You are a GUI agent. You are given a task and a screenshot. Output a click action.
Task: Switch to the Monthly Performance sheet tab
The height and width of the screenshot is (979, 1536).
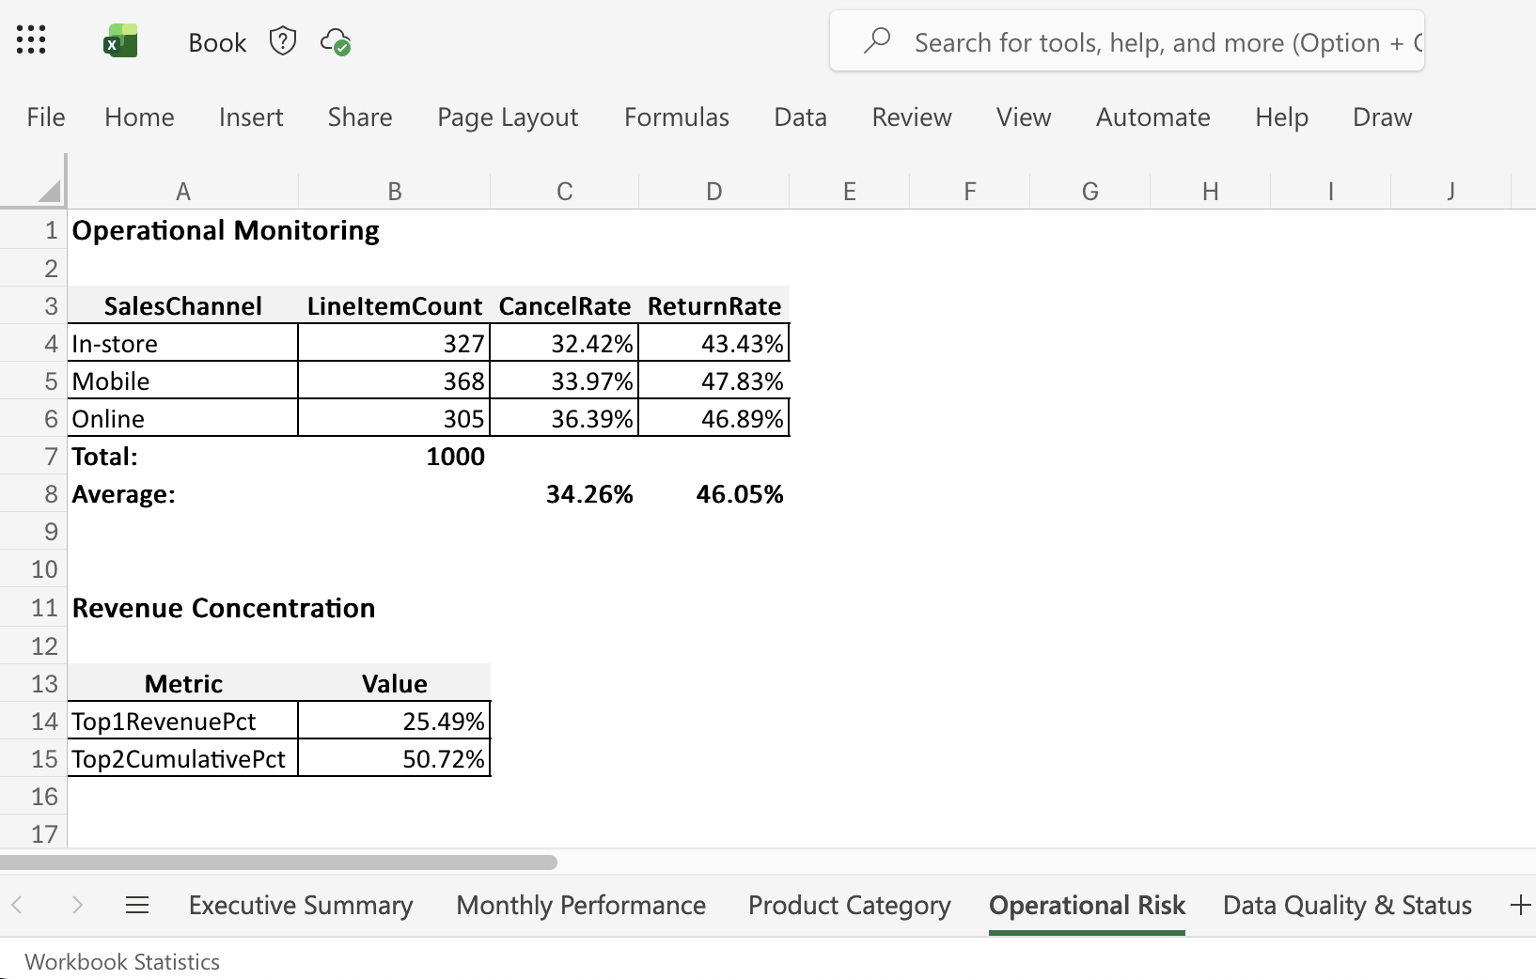coord(581,905)
